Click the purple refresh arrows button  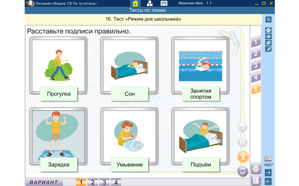243,171
